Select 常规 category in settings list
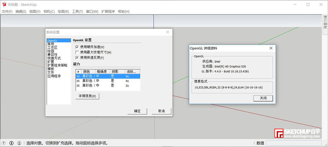The image size is (328, 147). tap(59, 44)
